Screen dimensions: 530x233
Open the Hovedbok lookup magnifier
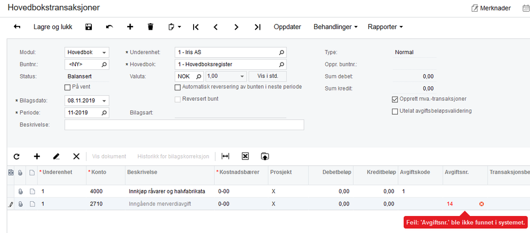(x=282, y=65)
